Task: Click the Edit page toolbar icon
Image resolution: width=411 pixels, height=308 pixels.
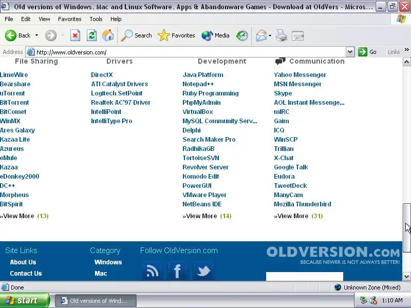Action: [298, 35]
